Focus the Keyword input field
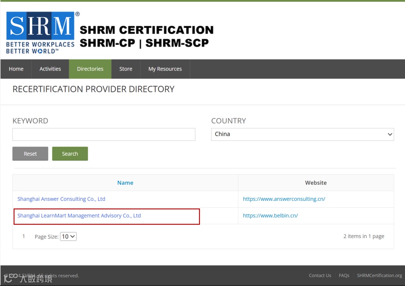Image resolution: width=405 pixels, height=286 pixels. click(x=104, y=134)
